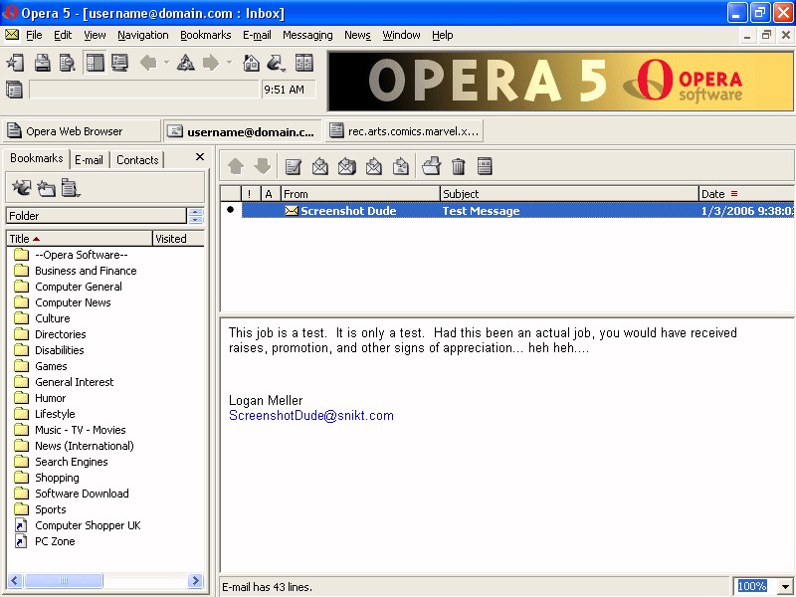796x597 pixels.
Task: Open Print Preview magnifier icon
Action: (x=68, y=63)
